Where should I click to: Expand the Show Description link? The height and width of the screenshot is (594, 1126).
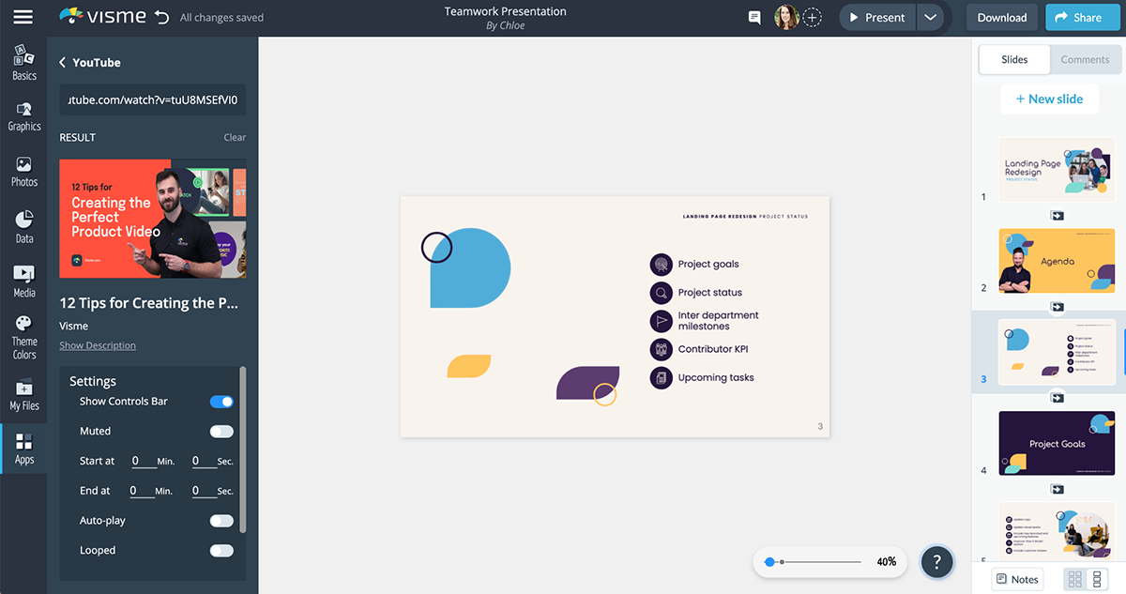pyautogui.click(x=98, y=345)
